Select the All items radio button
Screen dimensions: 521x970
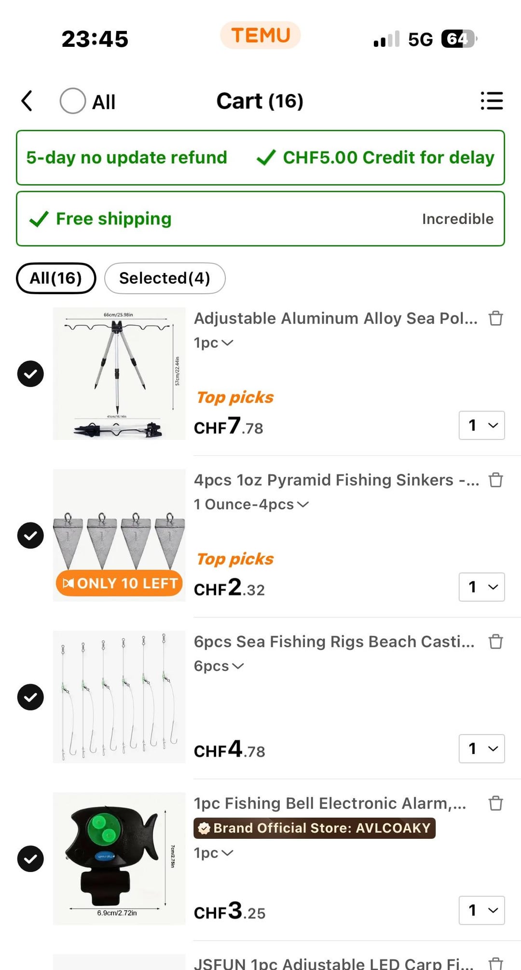[x=73, y=101]
